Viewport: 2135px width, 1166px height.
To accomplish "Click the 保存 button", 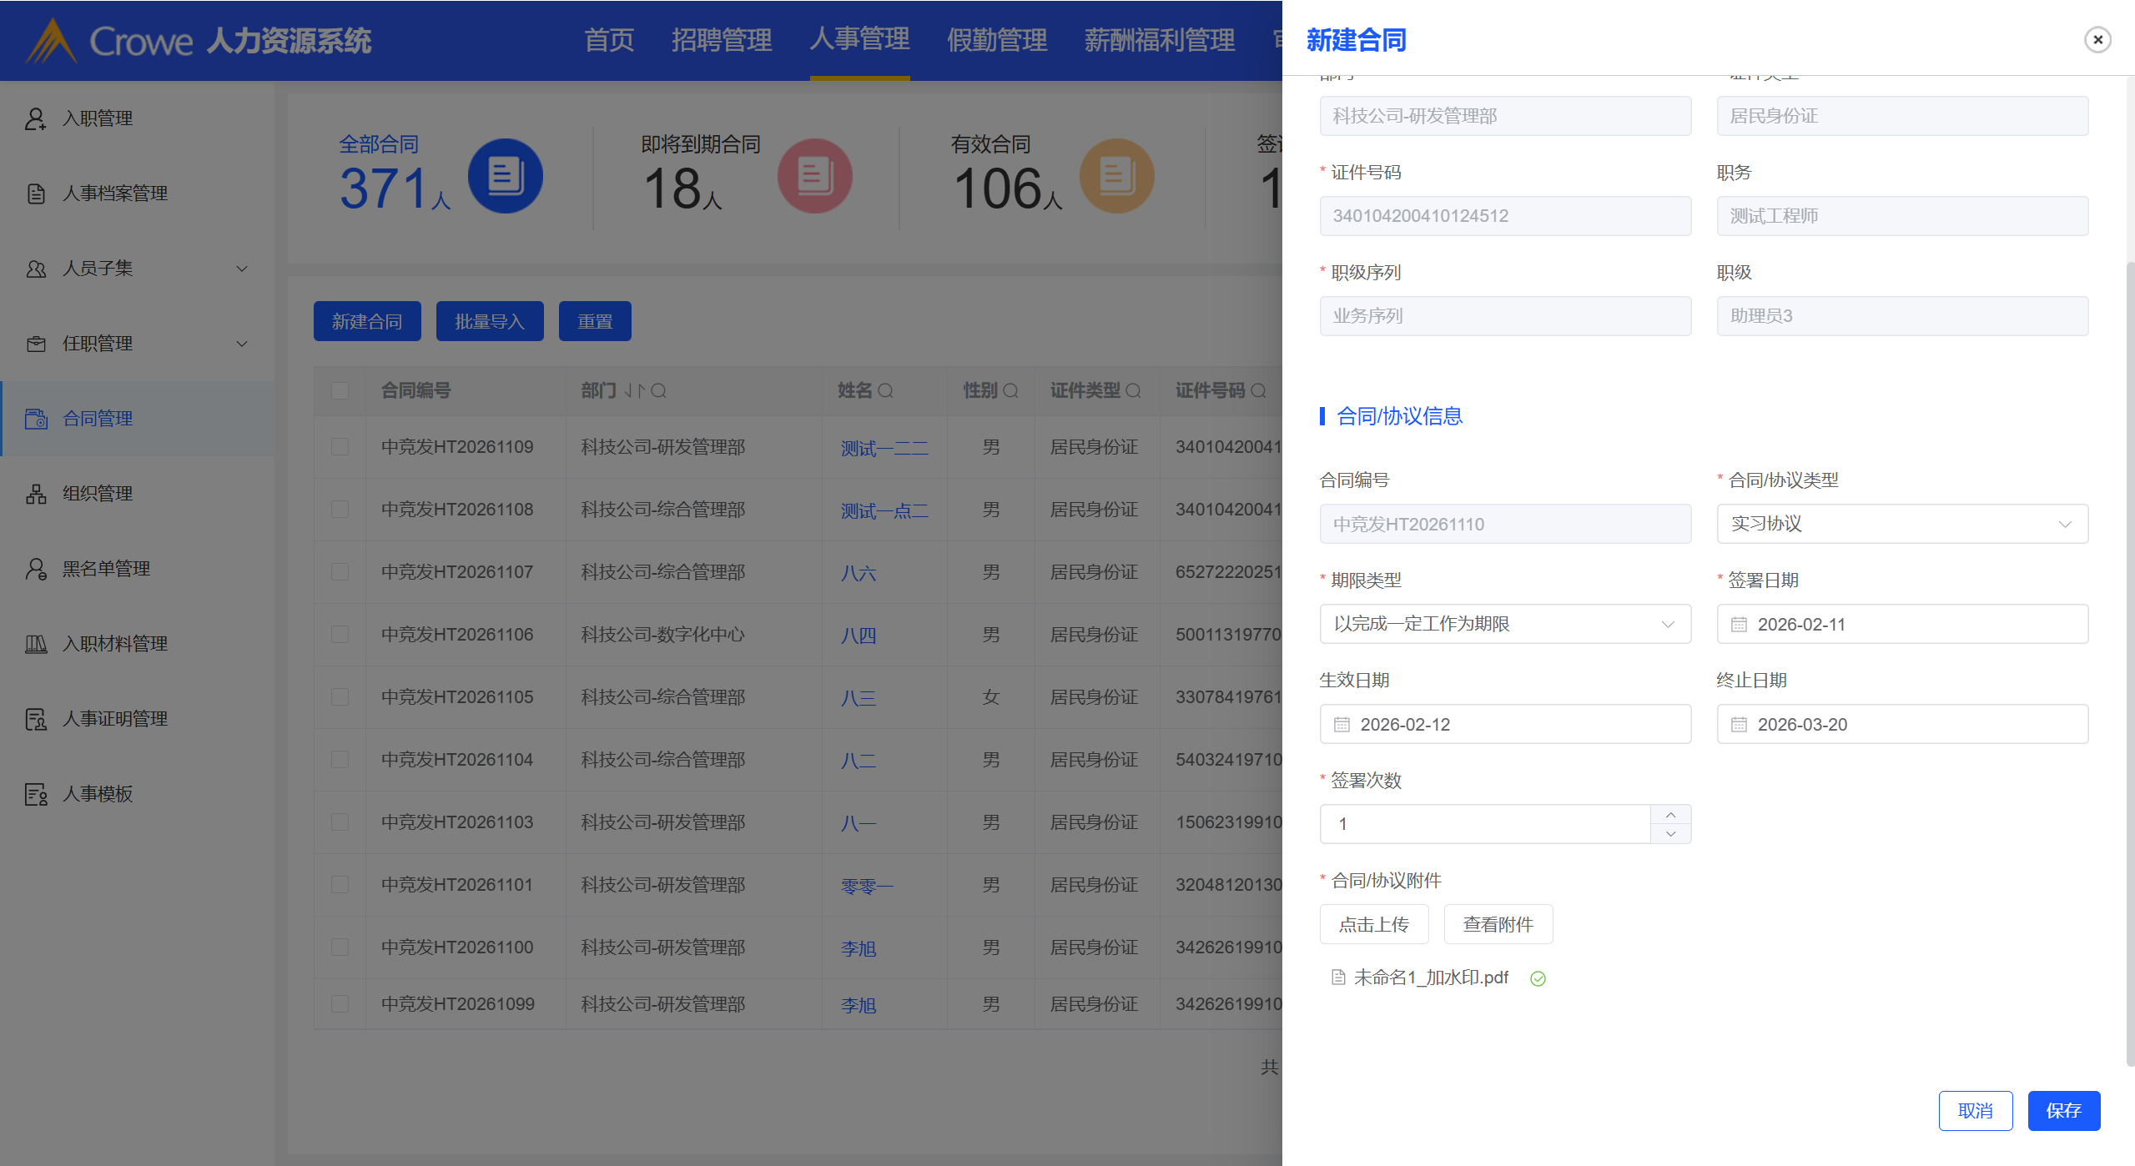I will tap(2062, 1111).
